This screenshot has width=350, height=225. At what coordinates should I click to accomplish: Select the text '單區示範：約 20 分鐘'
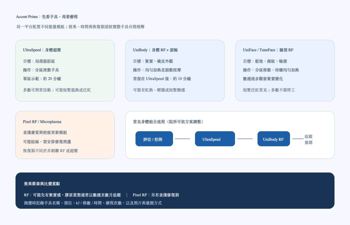[42, 79]
